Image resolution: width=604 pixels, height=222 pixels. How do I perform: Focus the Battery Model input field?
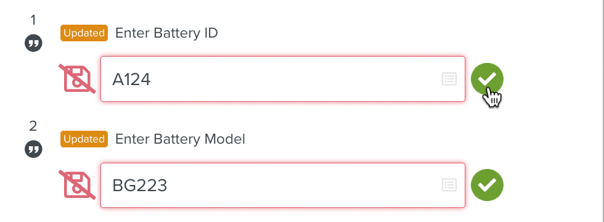283,185
